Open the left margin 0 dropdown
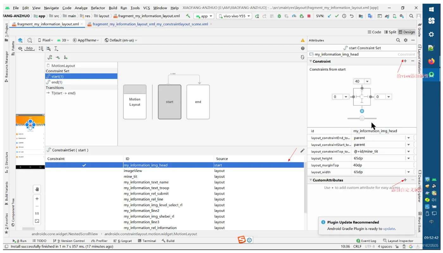 tap(346, 97)
